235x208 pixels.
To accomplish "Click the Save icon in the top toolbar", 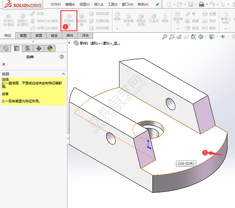I will [x=191, y=4].
